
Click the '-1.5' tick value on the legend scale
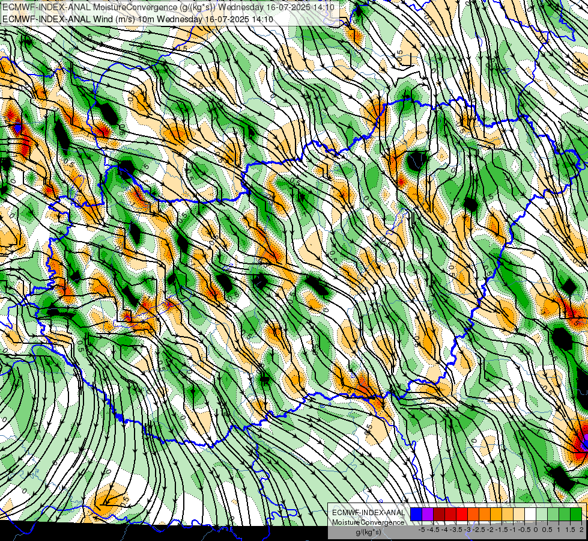point(502,530)
